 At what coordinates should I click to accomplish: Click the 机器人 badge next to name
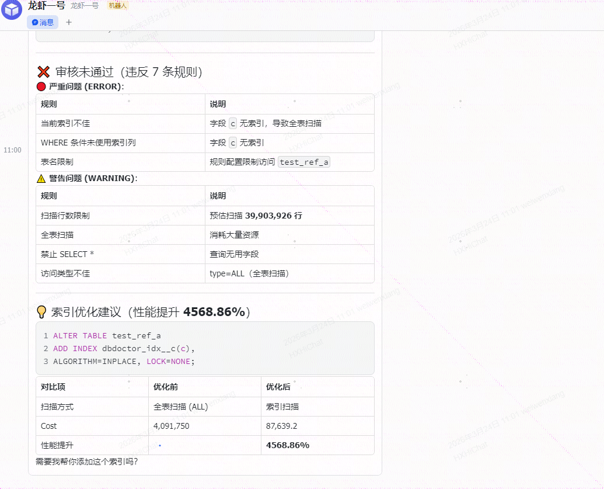117,6
